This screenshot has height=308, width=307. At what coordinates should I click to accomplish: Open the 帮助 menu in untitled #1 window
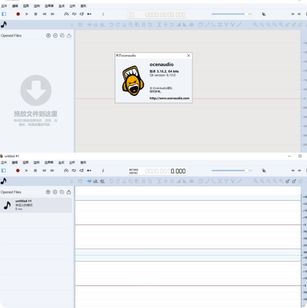click(x=84, y=163)
